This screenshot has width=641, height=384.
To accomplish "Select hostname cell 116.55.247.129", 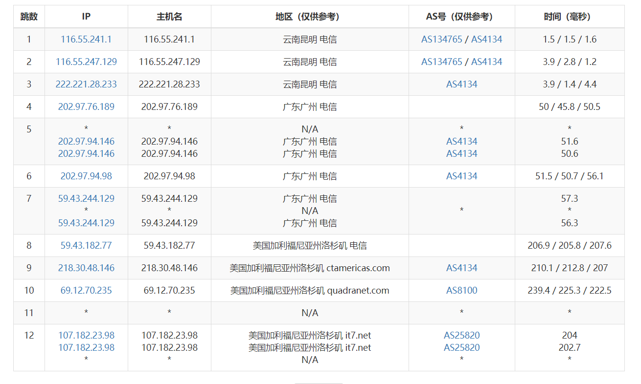I will (169, 62).
